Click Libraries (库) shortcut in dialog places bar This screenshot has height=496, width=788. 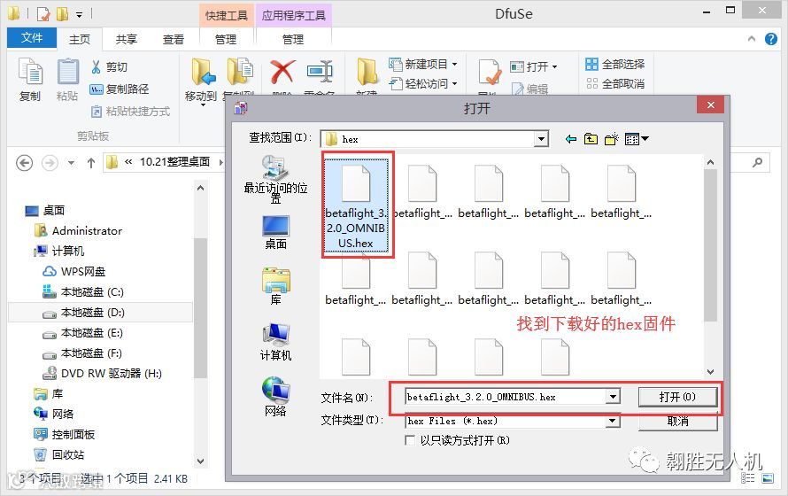click(275, 286)
